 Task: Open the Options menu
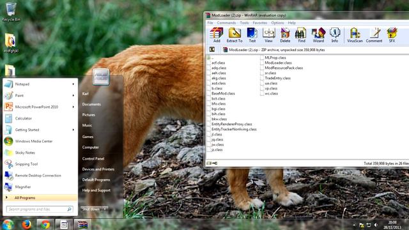pyautogui.click(x=277, y=23)
